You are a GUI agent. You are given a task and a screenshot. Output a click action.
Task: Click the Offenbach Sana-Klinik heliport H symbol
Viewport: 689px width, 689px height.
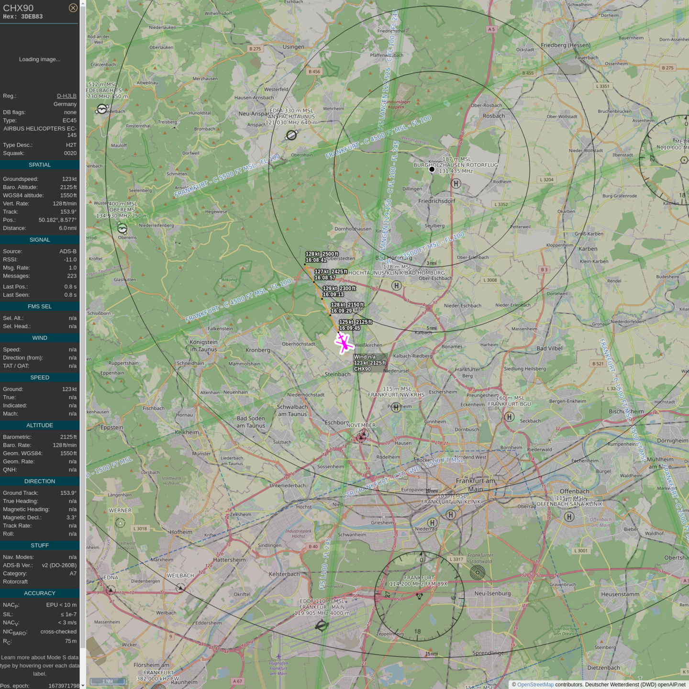click(x=569, y=517)
